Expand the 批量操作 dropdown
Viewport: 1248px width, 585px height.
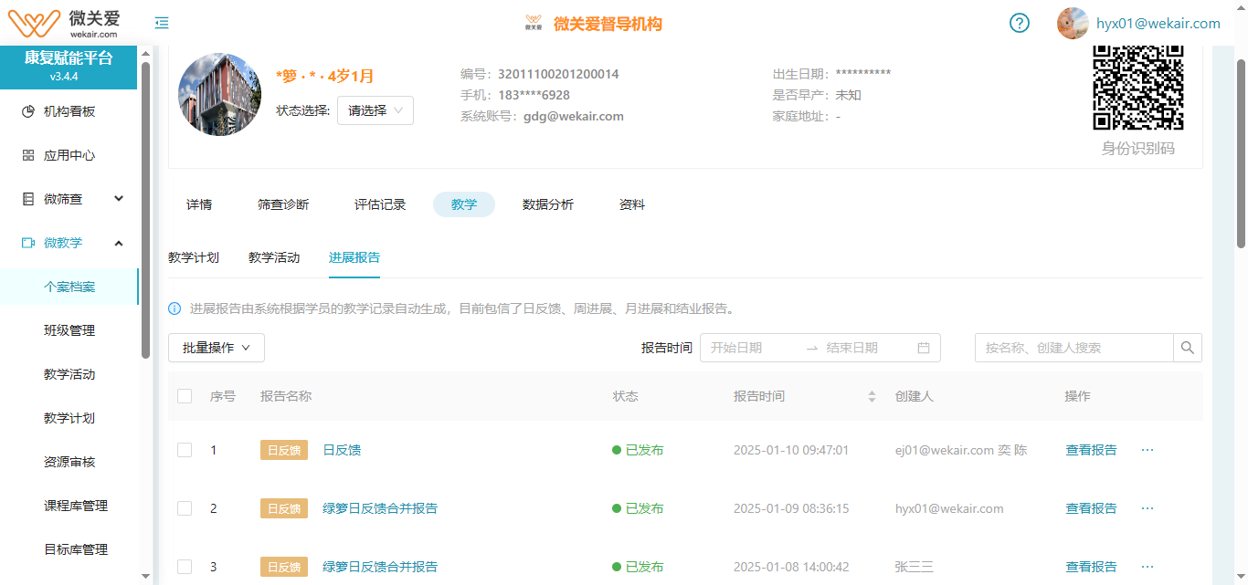[x=216, y=348]
